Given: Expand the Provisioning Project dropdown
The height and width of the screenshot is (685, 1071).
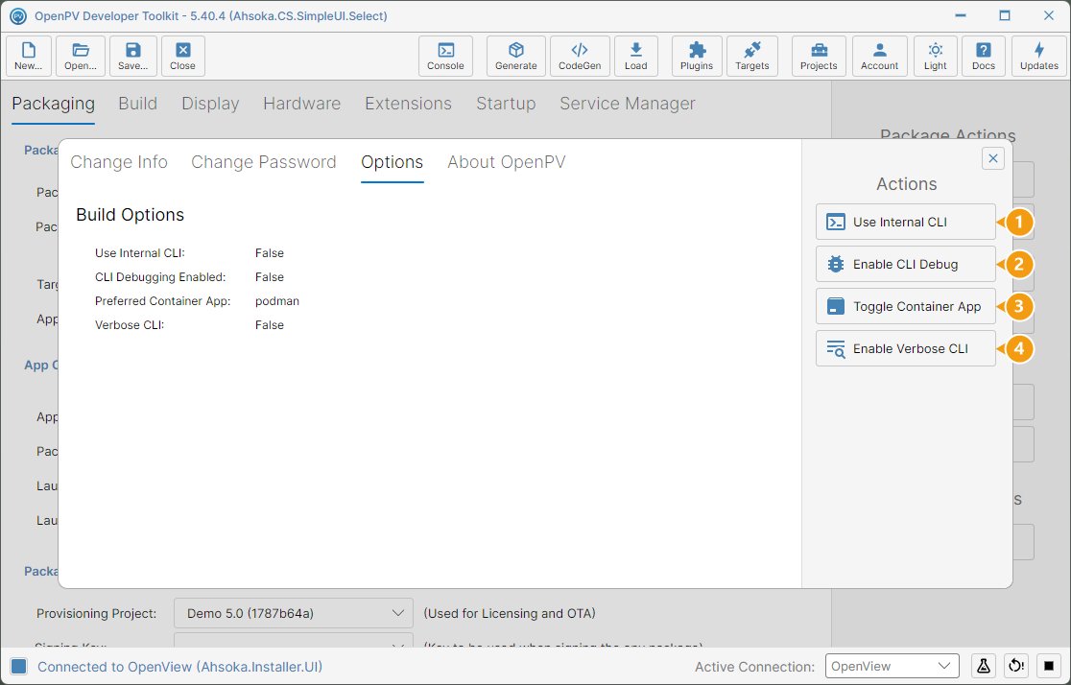Looking at the screenshot, I should (x=293, y=613).
